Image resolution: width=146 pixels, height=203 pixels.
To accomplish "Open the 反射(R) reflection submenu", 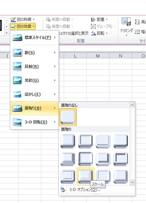I will coord(34,67).
